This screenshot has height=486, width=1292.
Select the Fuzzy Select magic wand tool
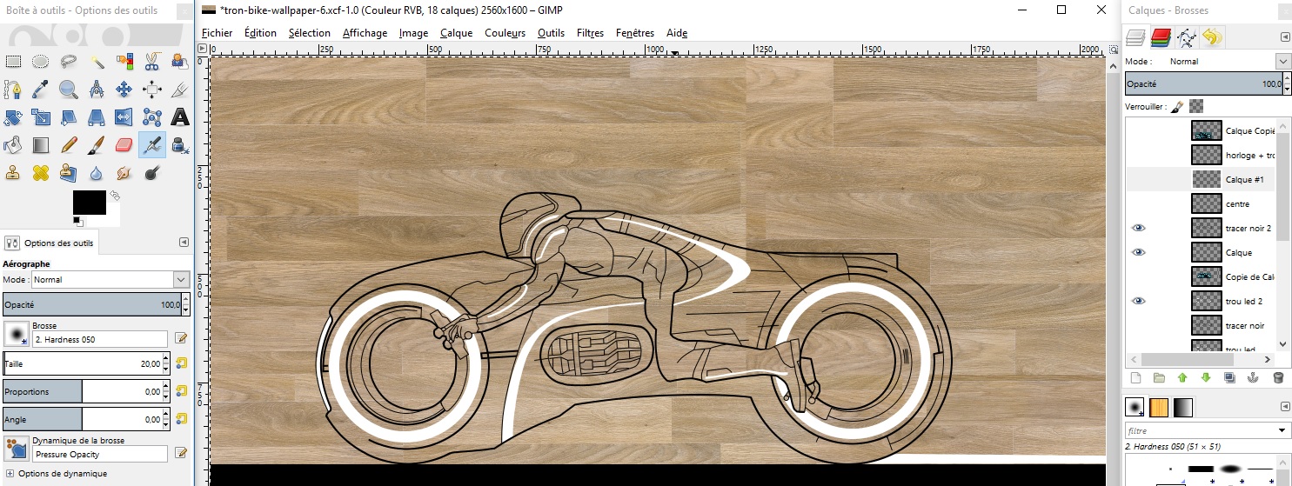(97, 62)
